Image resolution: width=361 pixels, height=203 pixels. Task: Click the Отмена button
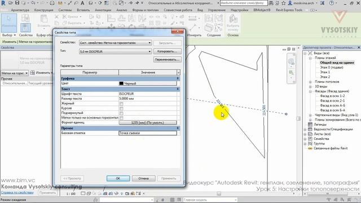[x=143, y=178]
